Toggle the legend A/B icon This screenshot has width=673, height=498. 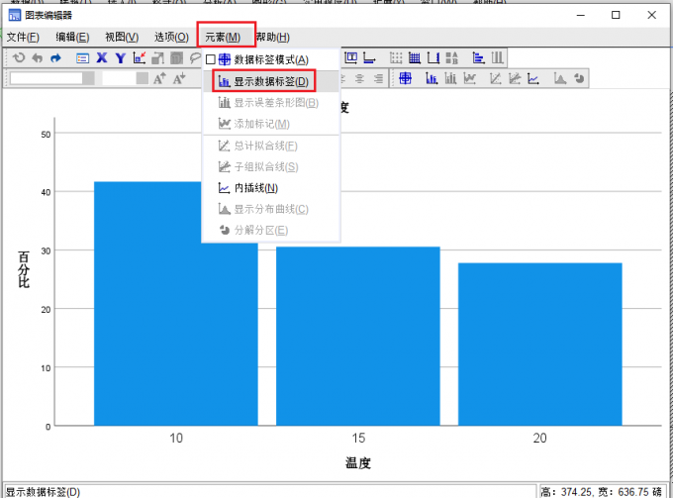452,57
